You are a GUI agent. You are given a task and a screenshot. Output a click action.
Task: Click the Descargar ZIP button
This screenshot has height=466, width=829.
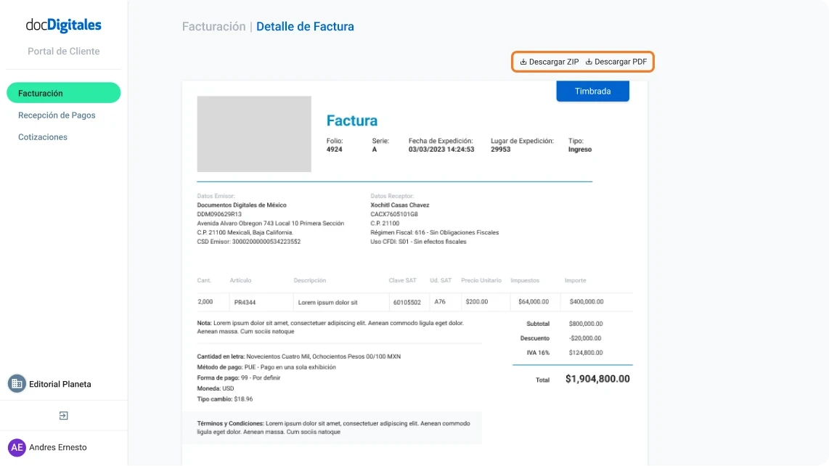point(548,62)
